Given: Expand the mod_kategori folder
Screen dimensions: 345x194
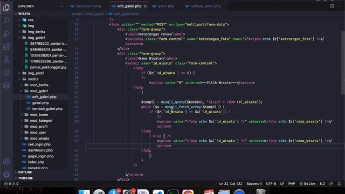Looking at the screenshot, I should coord(41,121).
